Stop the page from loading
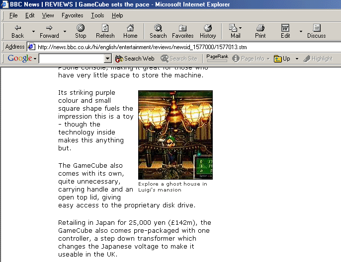341x262 pixels. 81,31
